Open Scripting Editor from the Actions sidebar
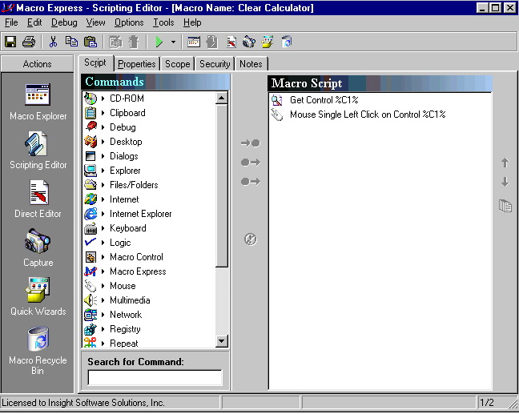This screenshot has height=414, width=519. point(38,151)
